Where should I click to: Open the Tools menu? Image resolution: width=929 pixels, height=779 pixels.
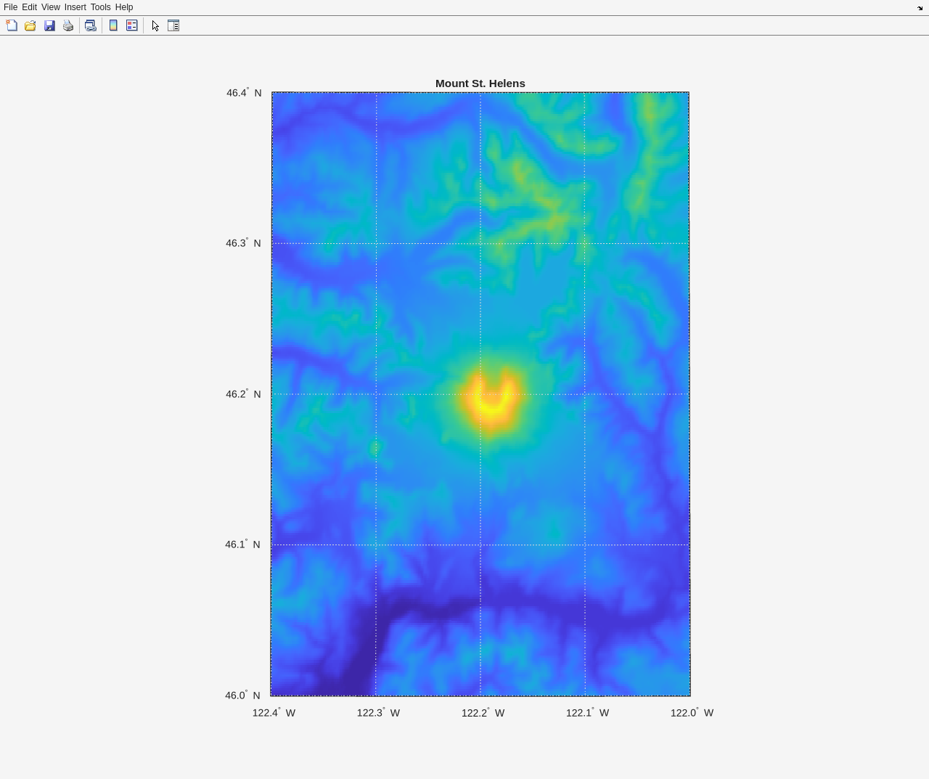[100, 7]
